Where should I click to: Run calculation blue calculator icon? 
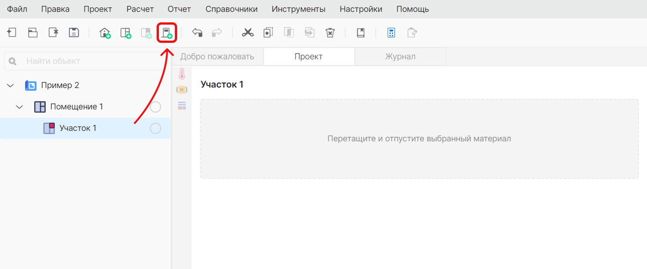391,33
